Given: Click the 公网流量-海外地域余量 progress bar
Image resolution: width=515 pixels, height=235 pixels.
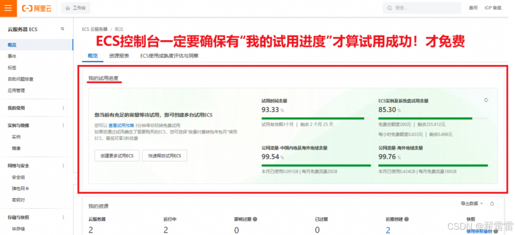Looking at the screenshot, I should coord(433,165).
